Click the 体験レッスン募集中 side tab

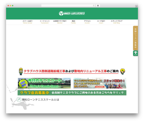pyautogui.click(x=135, y=38)
